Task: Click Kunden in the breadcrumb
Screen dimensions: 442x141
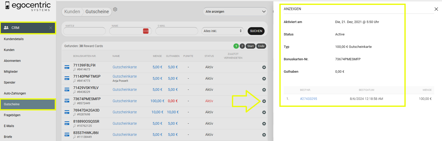Action: click(x=72, y=12)
